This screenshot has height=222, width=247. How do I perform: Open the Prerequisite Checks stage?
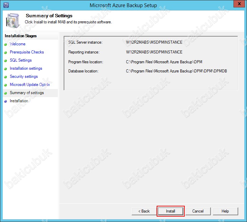pyautogui.click(x=27, y=52)
